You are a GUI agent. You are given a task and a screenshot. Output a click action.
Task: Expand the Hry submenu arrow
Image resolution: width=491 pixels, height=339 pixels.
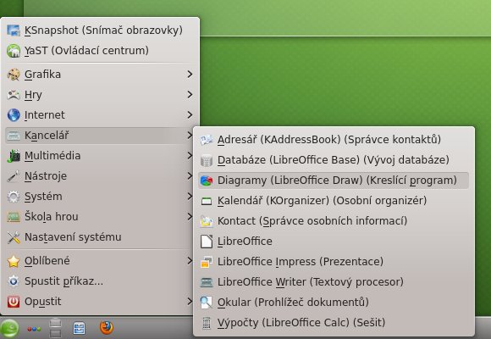190,95
